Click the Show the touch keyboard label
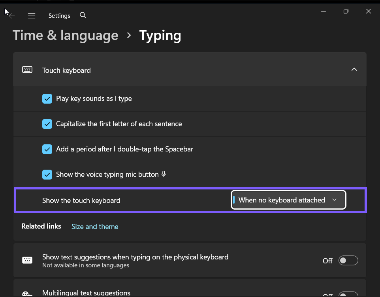The height and width of the screenshot is (297, 380). coord(81,201)
